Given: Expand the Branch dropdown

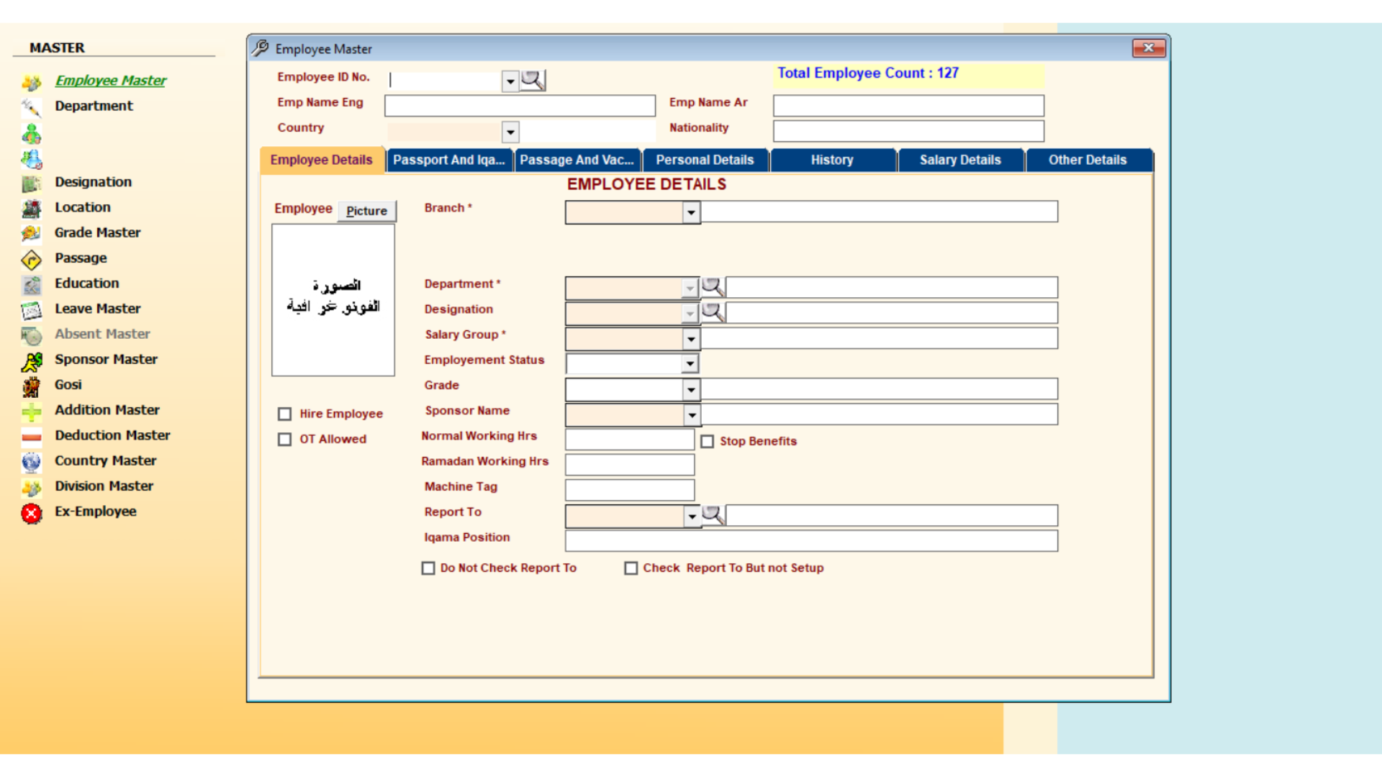Looking at the screenshot, I should click(x=691, y=212).
